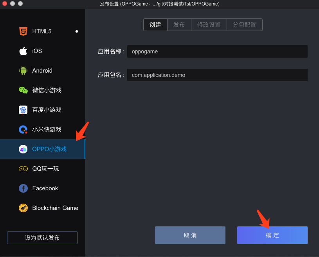The image size is (319, 257).
Task: Click the HTML5 platform icon
Action: point(23,31)
